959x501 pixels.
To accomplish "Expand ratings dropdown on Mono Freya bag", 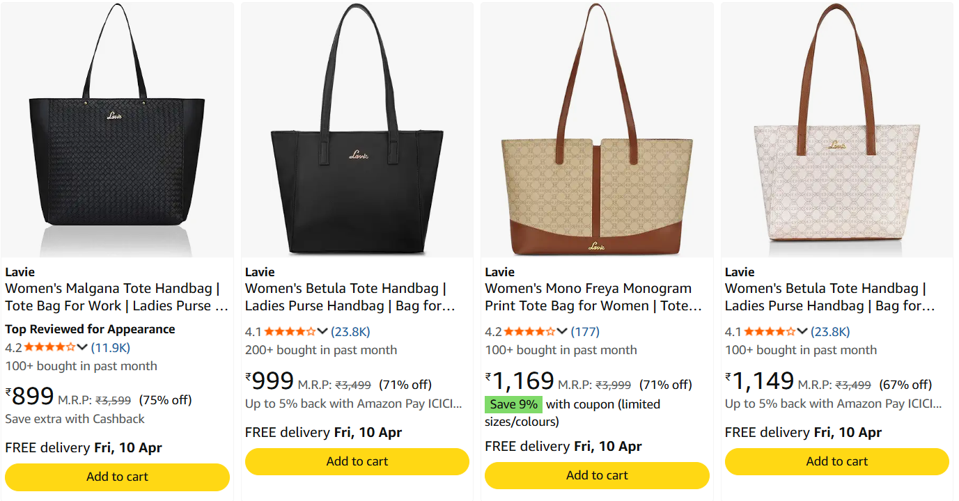I will (561, 331).
